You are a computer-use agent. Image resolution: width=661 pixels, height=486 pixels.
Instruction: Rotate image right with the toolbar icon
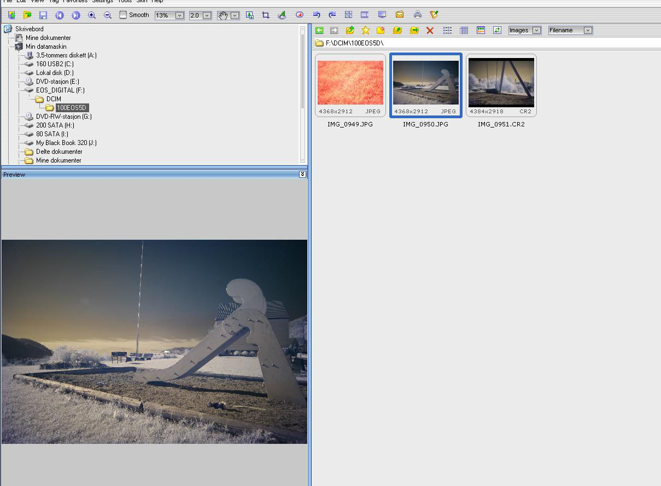(332, 15)
